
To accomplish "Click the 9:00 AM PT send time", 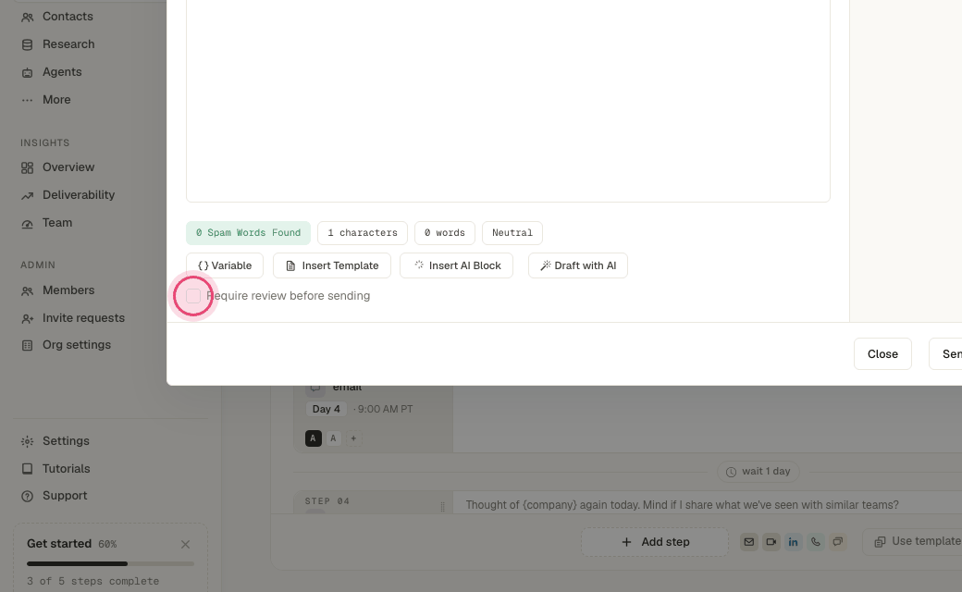I will point(386,409).
